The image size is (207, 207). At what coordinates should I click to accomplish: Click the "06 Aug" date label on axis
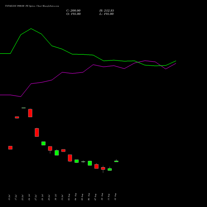(89, 197)
